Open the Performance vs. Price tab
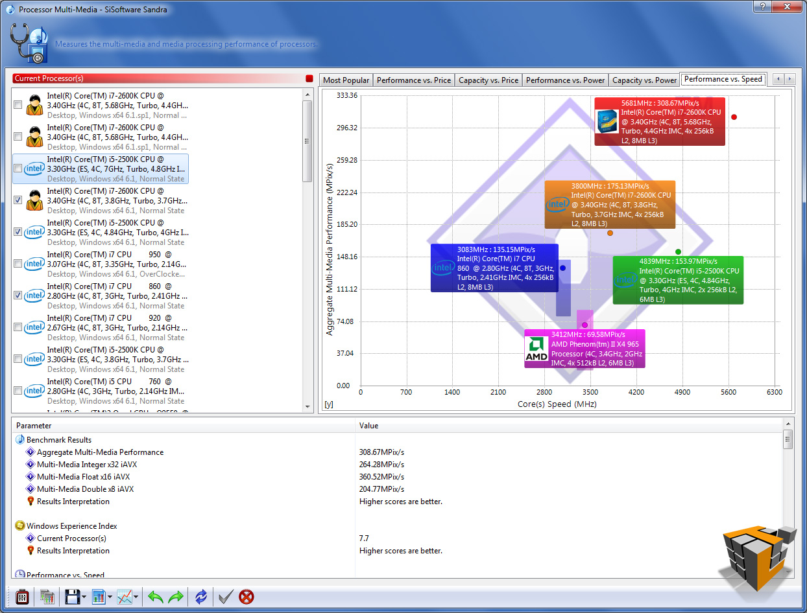 pyautogui.click(x=414, y=80)
